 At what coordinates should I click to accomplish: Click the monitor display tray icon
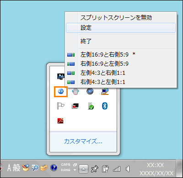click(61, 77)
